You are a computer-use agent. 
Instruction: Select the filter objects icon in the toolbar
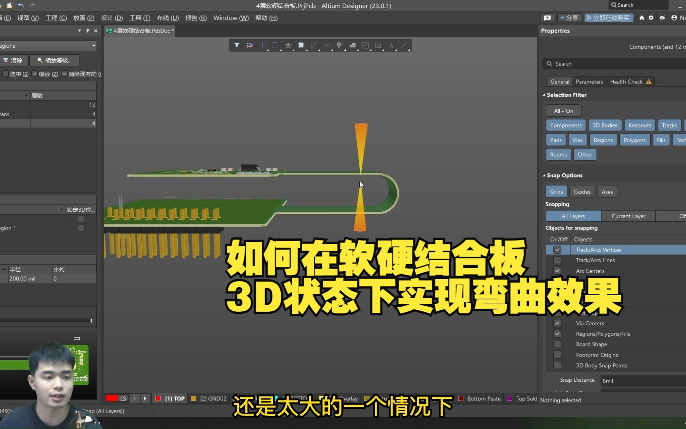tap(237, 45)
